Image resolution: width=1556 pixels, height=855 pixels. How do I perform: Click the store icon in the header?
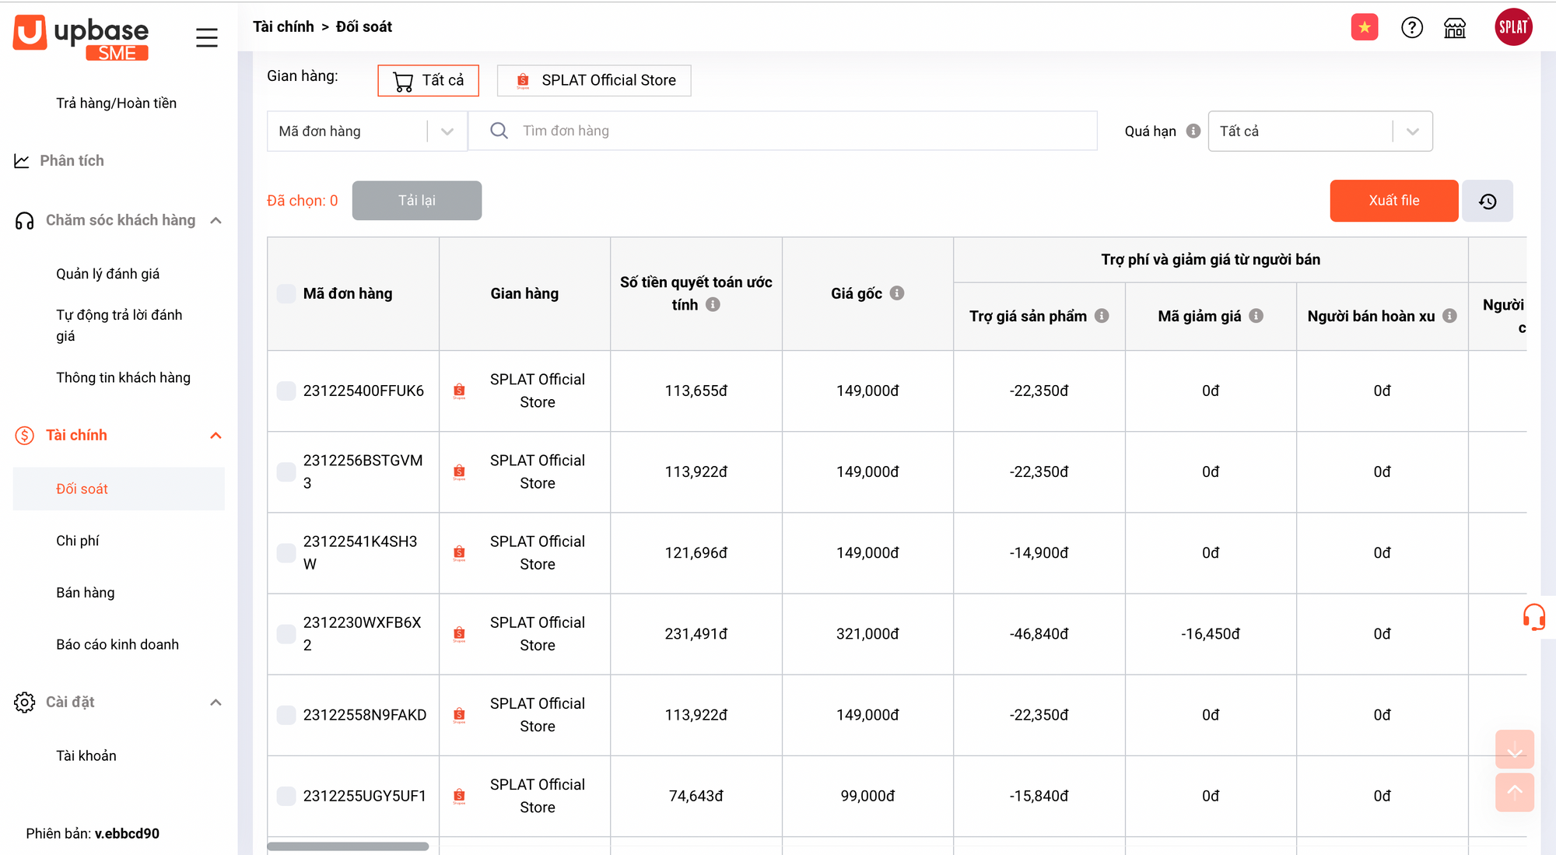[x=1454, y=28]
